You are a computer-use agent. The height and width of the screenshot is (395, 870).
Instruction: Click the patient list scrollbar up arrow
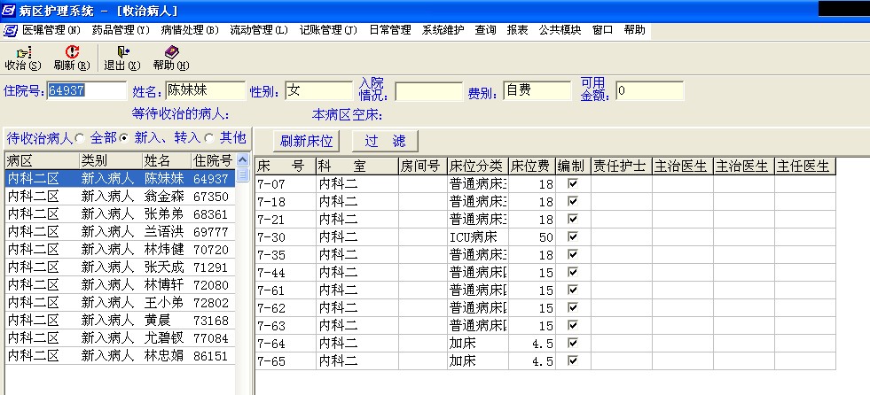click(x=242, y=160)
